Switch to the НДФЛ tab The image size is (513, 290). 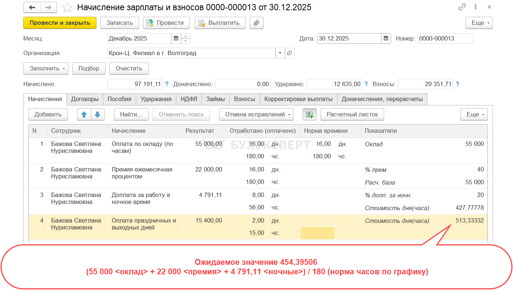tap(189, 99)
